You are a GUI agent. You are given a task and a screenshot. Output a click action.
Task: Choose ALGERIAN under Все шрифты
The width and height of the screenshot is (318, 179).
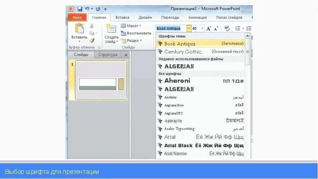201,89
